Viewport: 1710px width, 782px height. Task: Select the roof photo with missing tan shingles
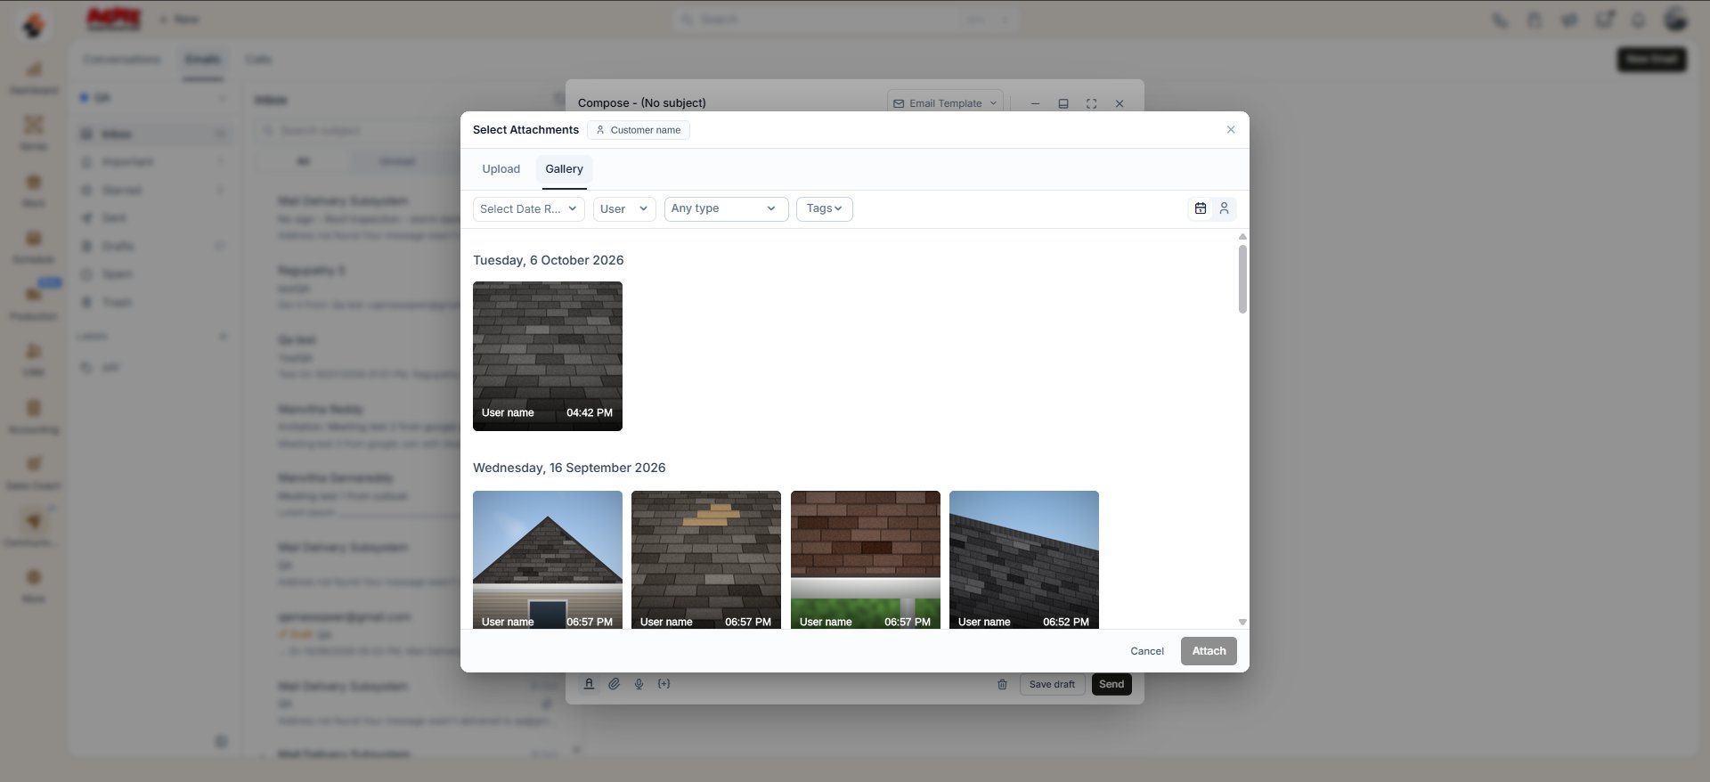click(x=706, y=559)
